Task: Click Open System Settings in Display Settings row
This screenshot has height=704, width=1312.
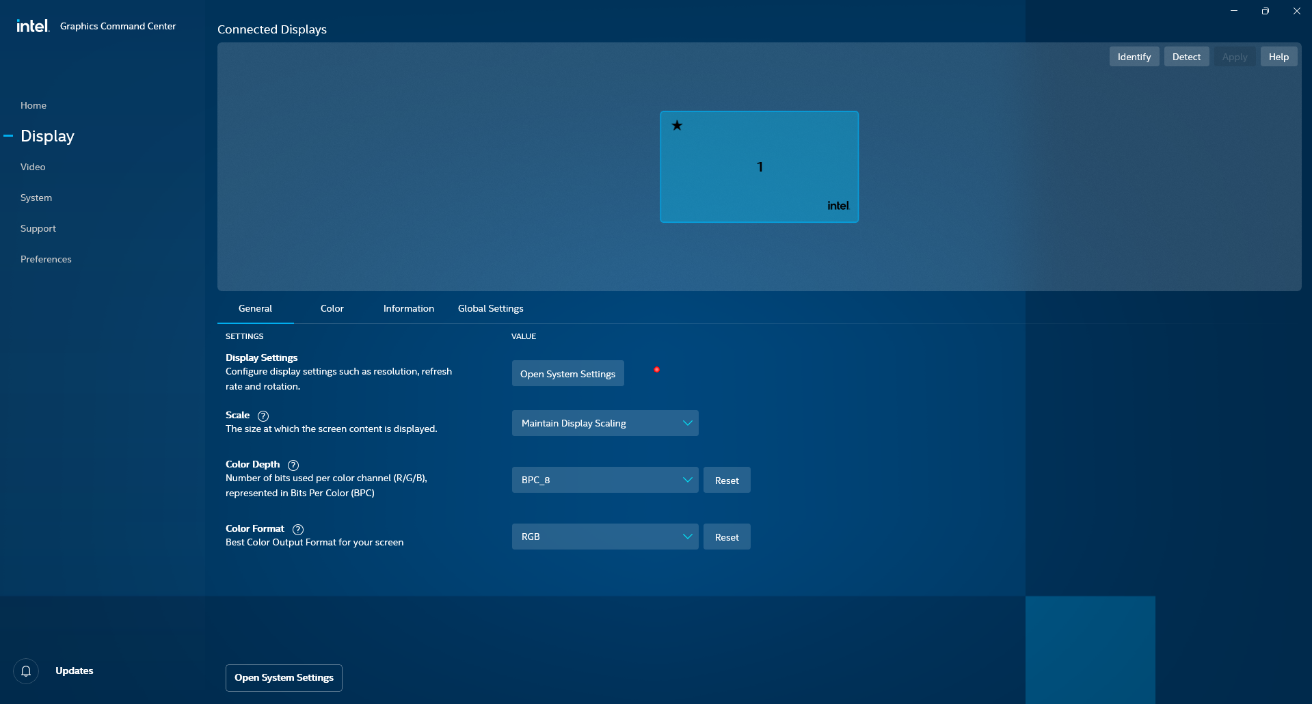Action: pos(567,373)
